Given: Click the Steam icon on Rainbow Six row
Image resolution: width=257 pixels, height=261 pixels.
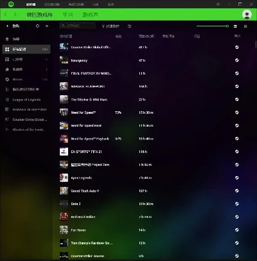Looking at the screenshot, I should (x=237, y=243).
